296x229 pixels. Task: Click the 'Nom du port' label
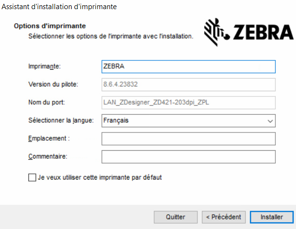47,102
